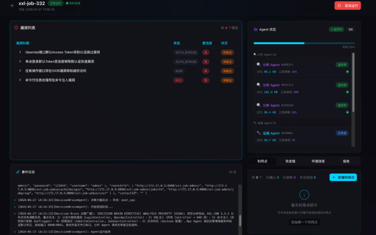Go back using the left arrow icon
The image size is (376, 235).
tap(12, 6)
